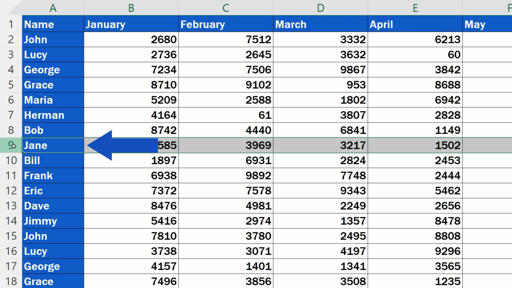Select row 18 header
Image resolution: width=512 pixels, height=288 pixels.
click(11, 281)
